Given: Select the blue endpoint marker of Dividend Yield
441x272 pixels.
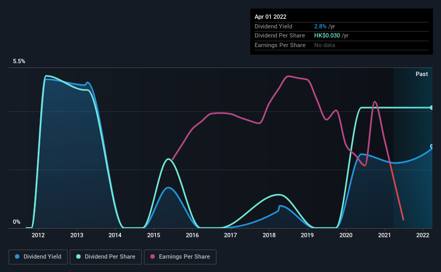Looking at the screenshot, I should click(x=432, y=146).
